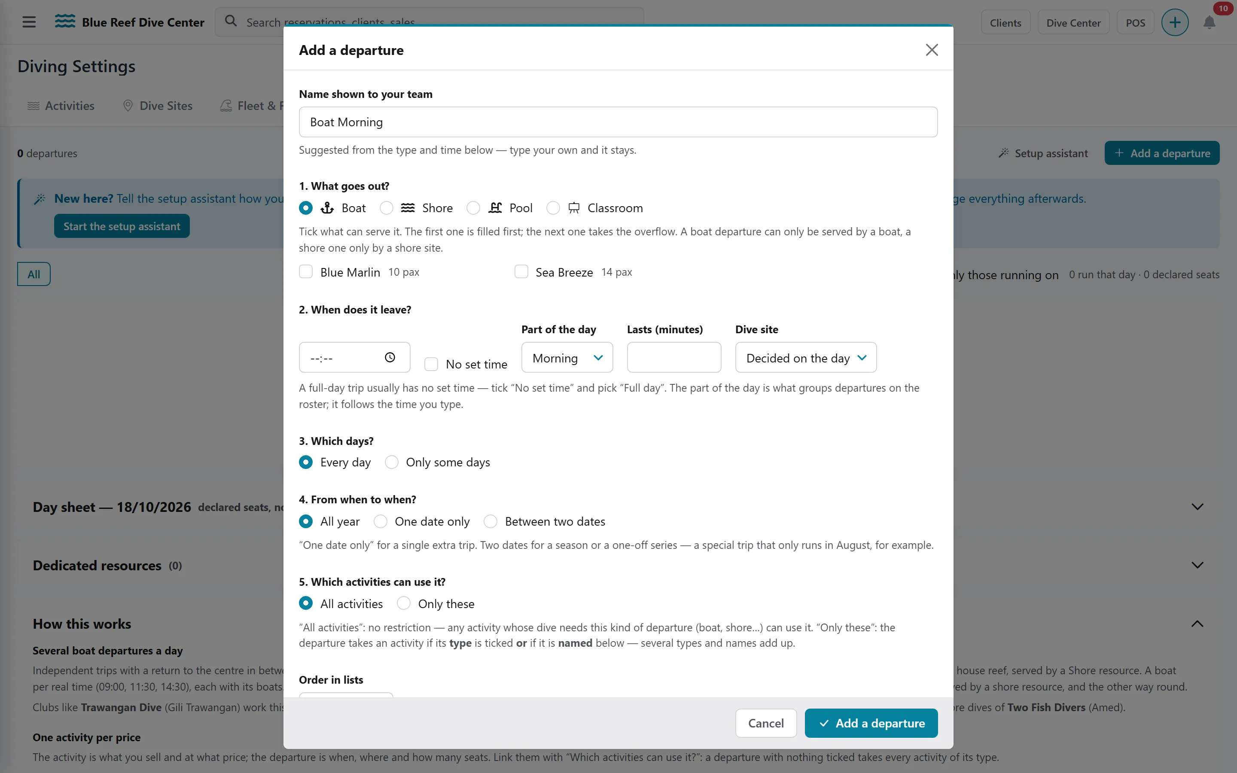This screenshot has width=1237, height=773.
Task: Click the All filter chip
Action: 34,274
